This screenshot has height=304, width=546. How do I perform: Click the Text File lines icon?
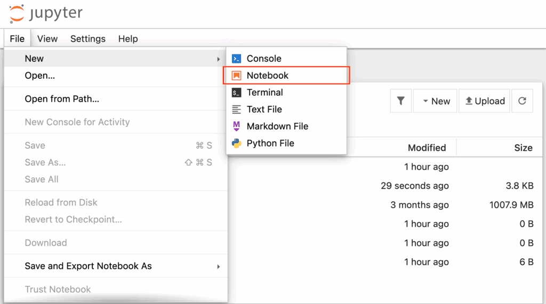tap(236, 110)
